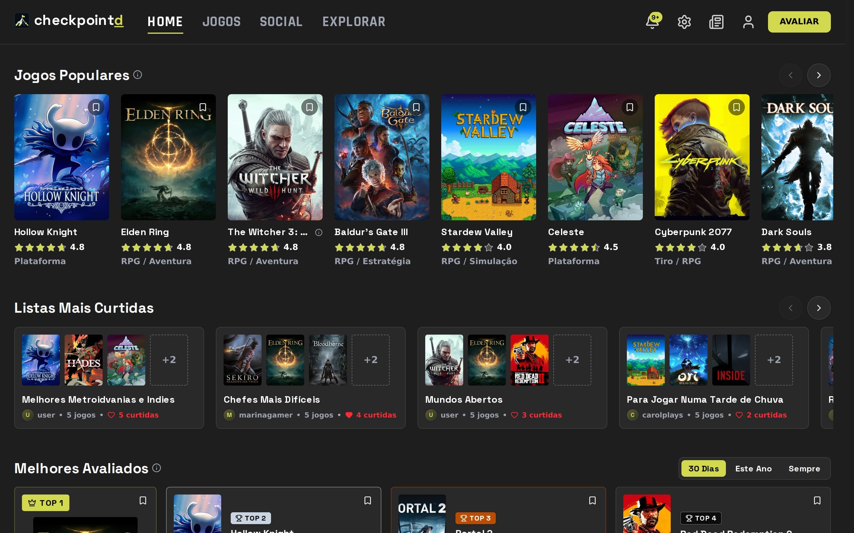854x533 pixels.
Task: Advance Listas Mais Curtidas carousel forward
Action: 819,308
